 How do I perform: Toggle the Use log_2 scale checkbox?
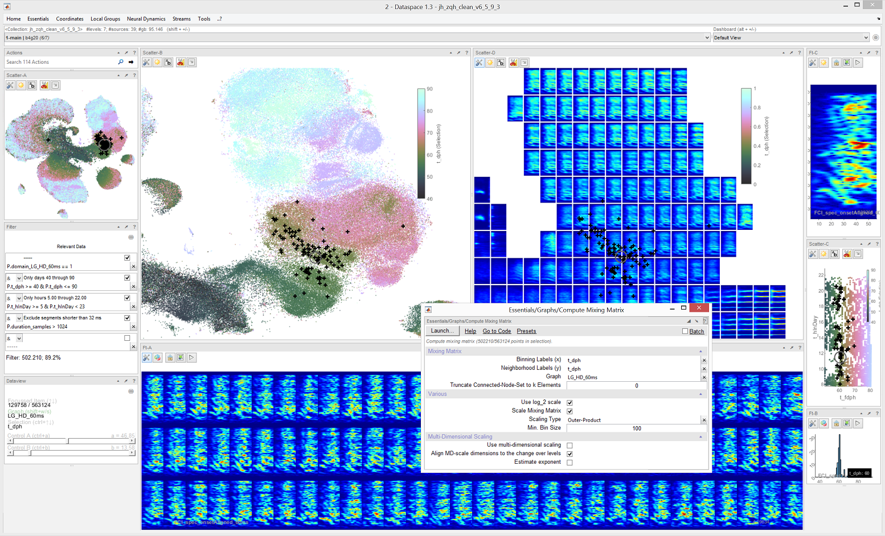point(569,402)
